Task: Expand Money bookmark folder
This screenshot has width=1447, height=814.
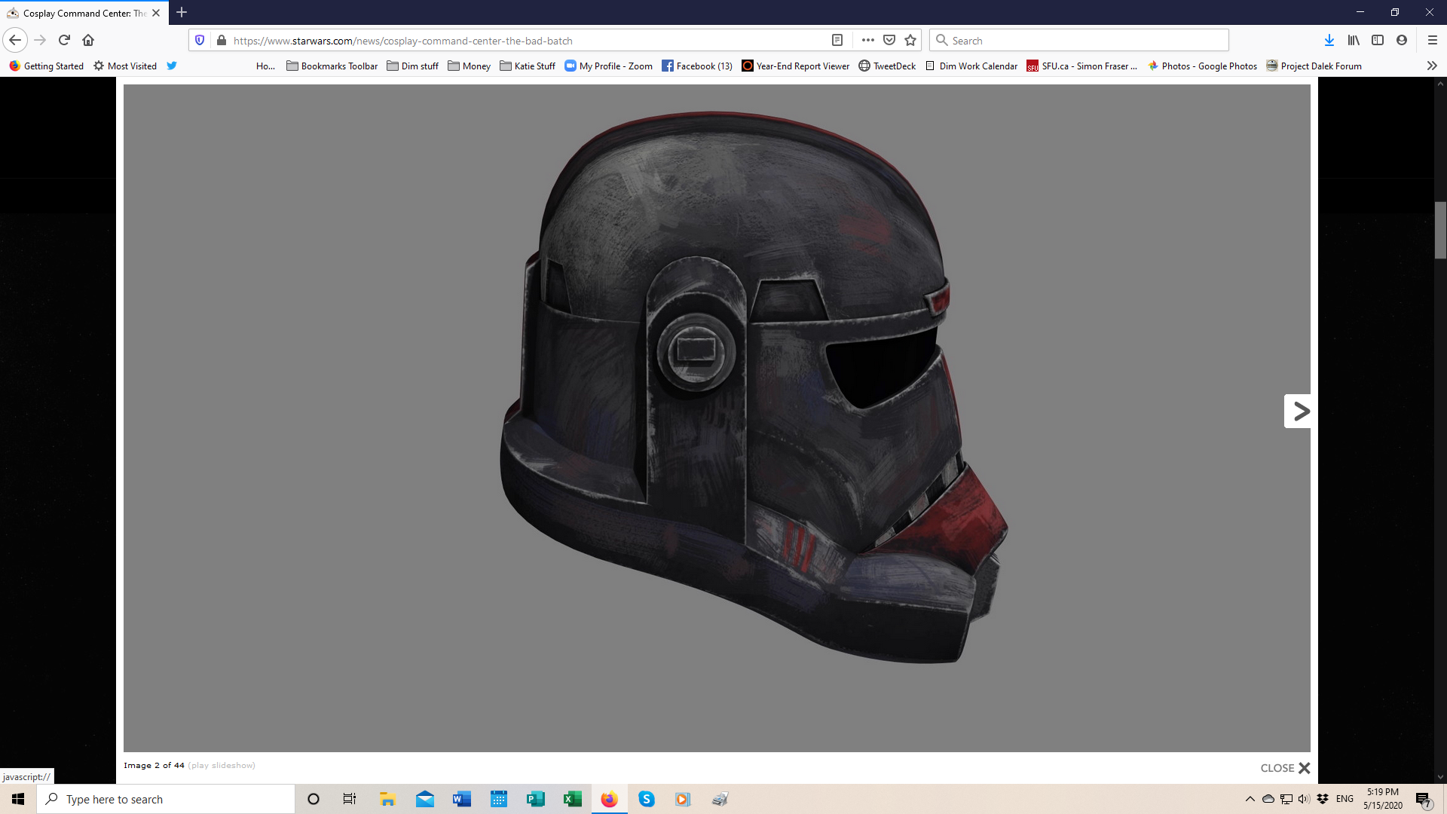Action: coord(470,66)
